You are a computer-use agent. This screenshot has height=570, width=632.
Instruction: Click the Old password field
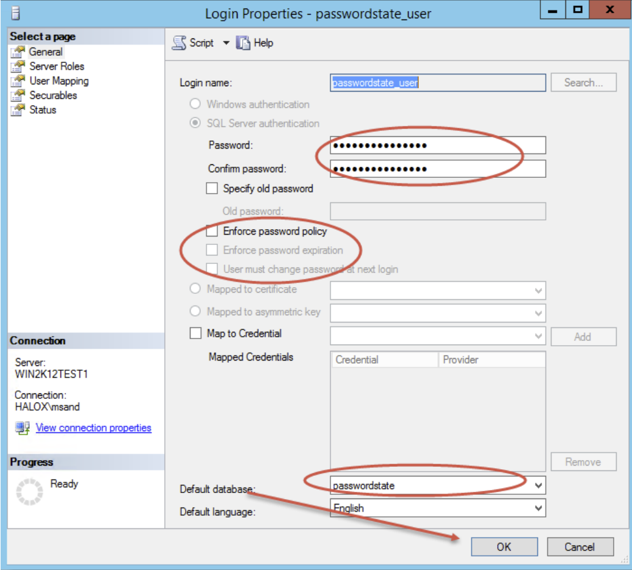(438, 211)
